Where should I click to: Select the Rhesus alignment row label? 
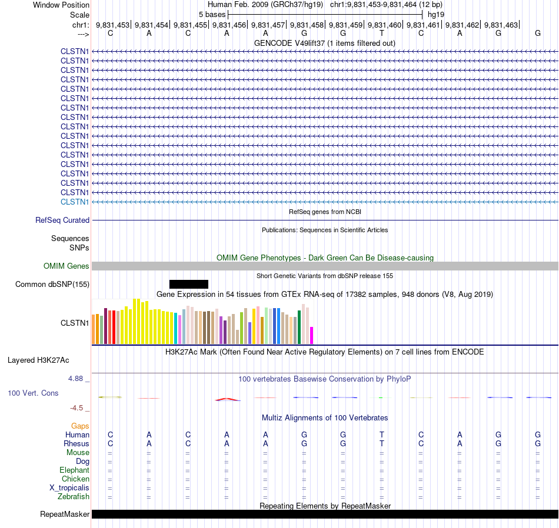point(76,443)
